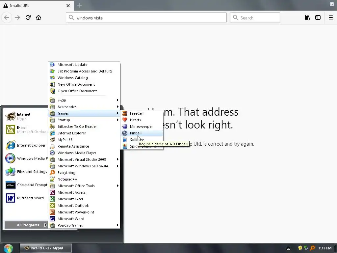Screen dimensions: 337x253
Task: Click the Notepad++ icon
Action: [52, 179]
